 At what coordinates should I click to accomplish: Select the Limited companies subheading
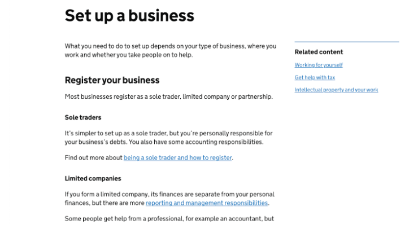93,178
